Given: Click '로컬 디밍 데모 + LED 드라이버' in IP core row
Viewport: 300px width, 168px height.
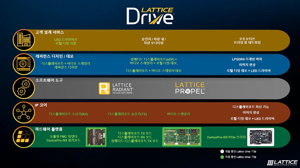Looking at the screenshot, I should click(x=252, y=119).
